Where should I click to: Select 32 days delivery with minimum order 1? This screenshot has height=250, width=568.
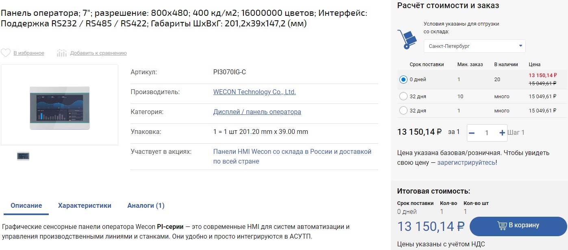click(403, 110)
